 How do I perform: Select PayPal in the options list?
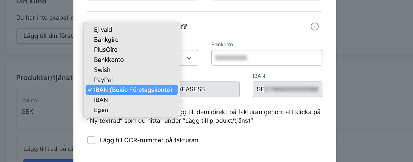click(103, 80)
